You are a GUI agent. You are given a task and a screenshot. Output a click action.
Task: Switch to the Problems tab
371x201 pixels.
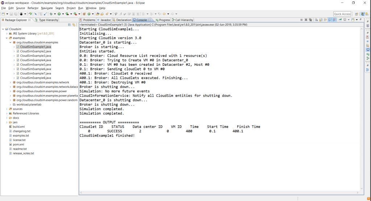pyautogui.click(x=87, y=20)
